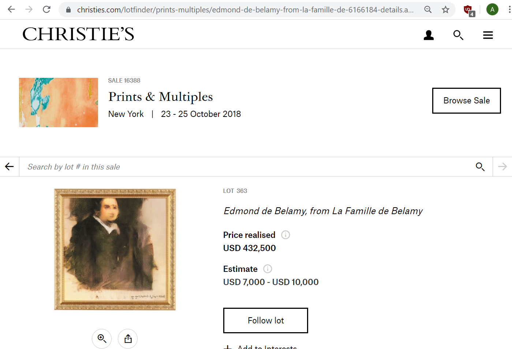Open the hamburger navigation menu
The width and height of the screenshot is (512, 349).
tap(488, 35)
